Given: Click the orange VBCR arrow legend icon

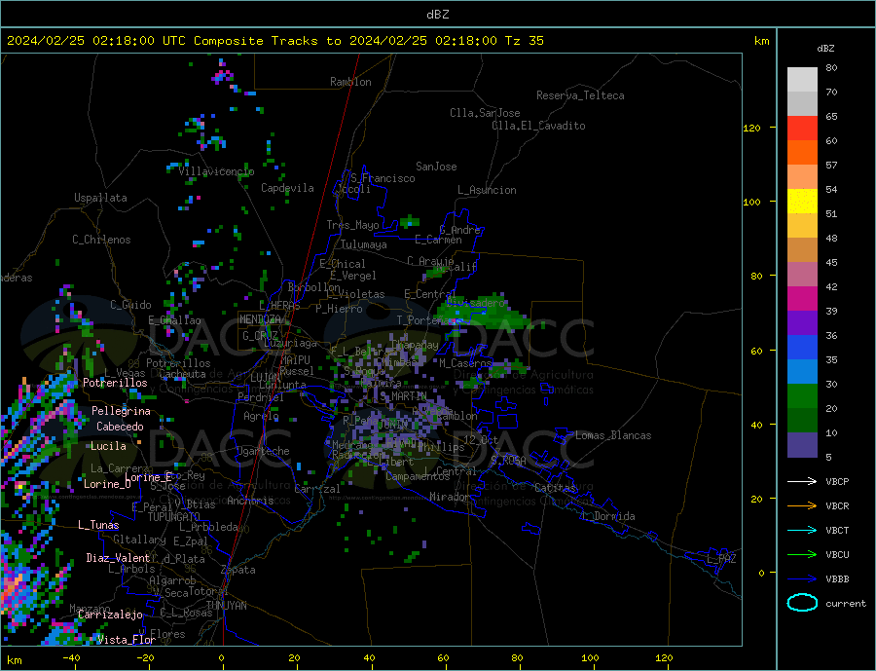Looking at the screenshot, I should (x=802, y=506).
